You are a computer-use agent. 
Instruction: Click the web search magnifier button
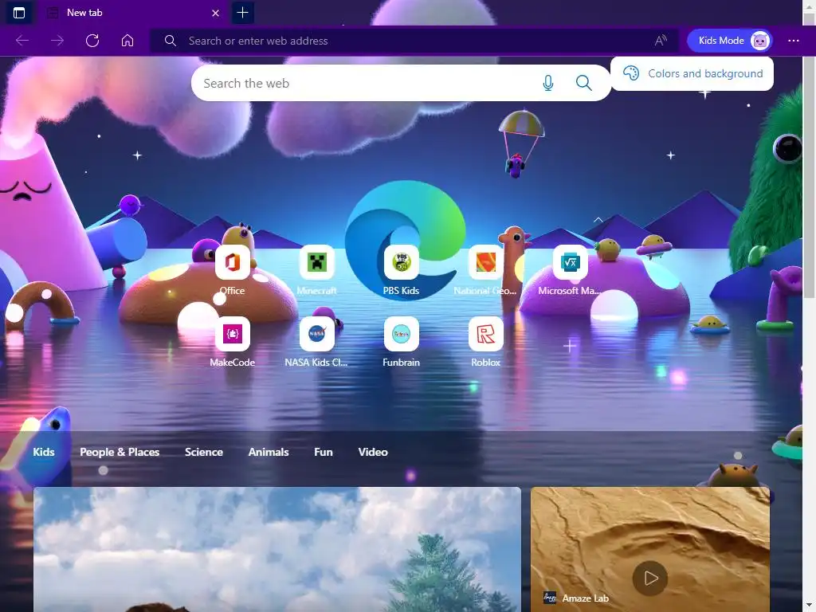tap(583, 83)
